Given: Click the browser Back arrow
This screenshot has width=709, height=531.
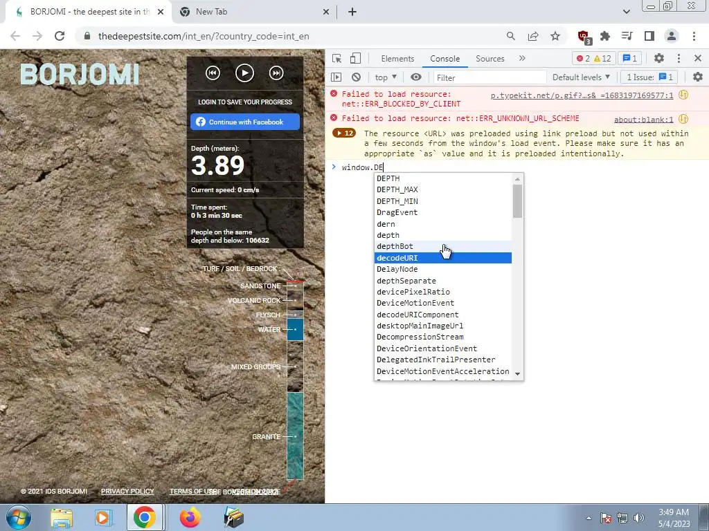Looking at the screenshot, I should [15, 36].
